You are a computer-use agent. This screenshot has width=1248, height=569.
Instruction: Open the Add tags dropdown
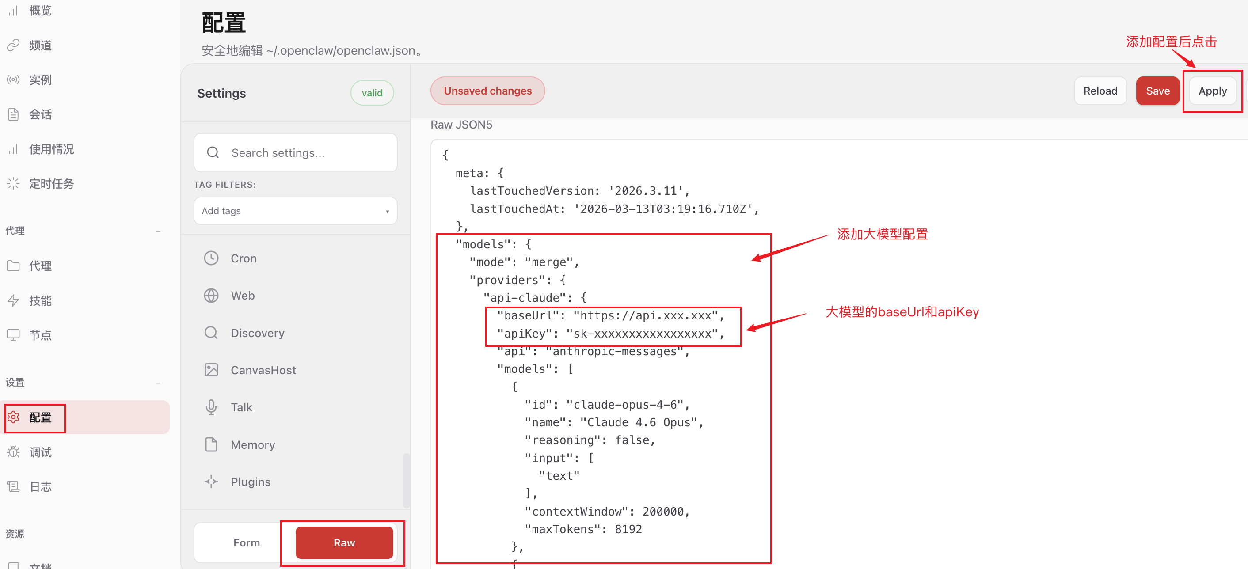pos(295,211)
